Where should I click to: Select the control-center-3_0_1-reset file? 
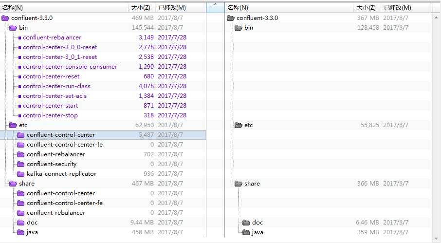(x=60, y=57)
